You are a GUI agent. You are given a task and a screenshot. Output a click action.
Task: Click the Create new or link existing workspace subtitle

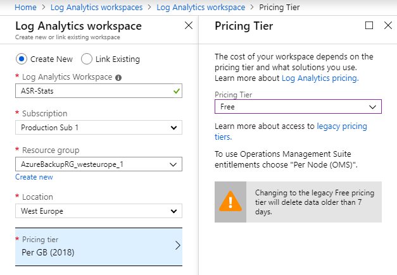click(x=67, y=37)
